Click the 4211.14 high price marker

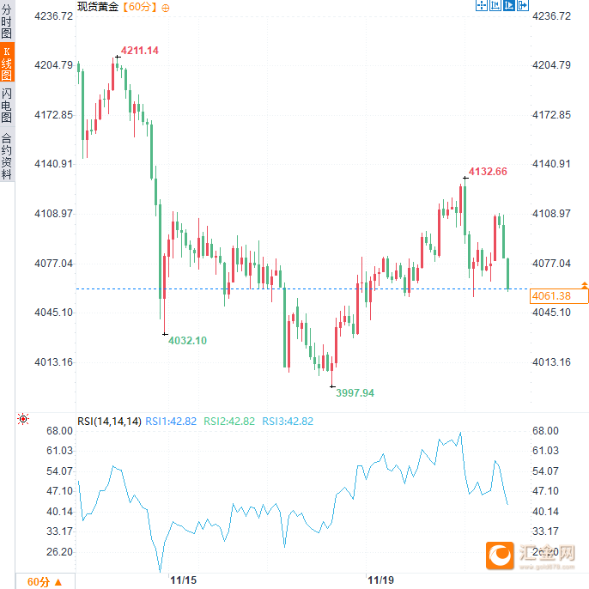[139, 51]
